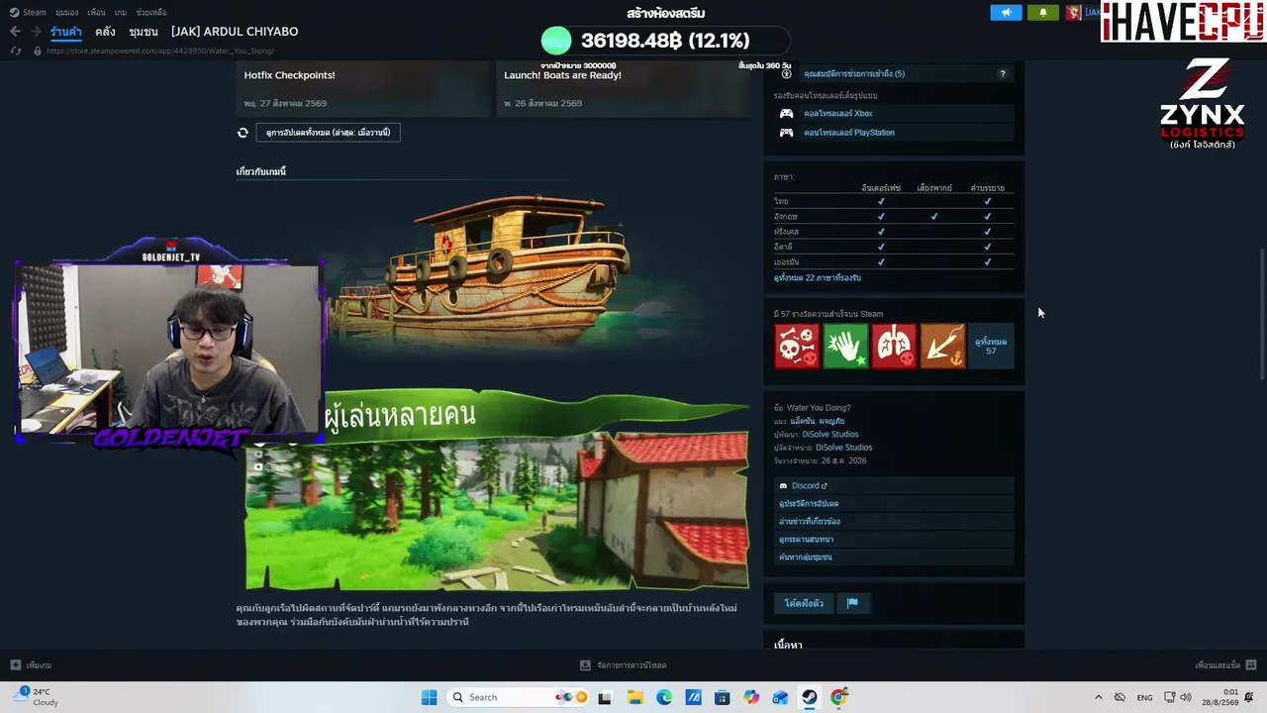Switch to the ร้านค้า (Store) tab
1267x713 pixels.
tap(66, 32)
